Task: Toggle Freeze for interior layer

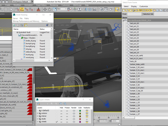Action: (x=67, y=116)
